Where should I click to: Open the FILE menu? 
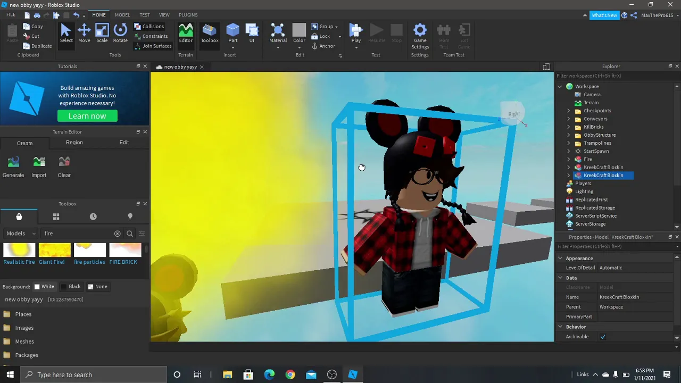pos(11,15)
